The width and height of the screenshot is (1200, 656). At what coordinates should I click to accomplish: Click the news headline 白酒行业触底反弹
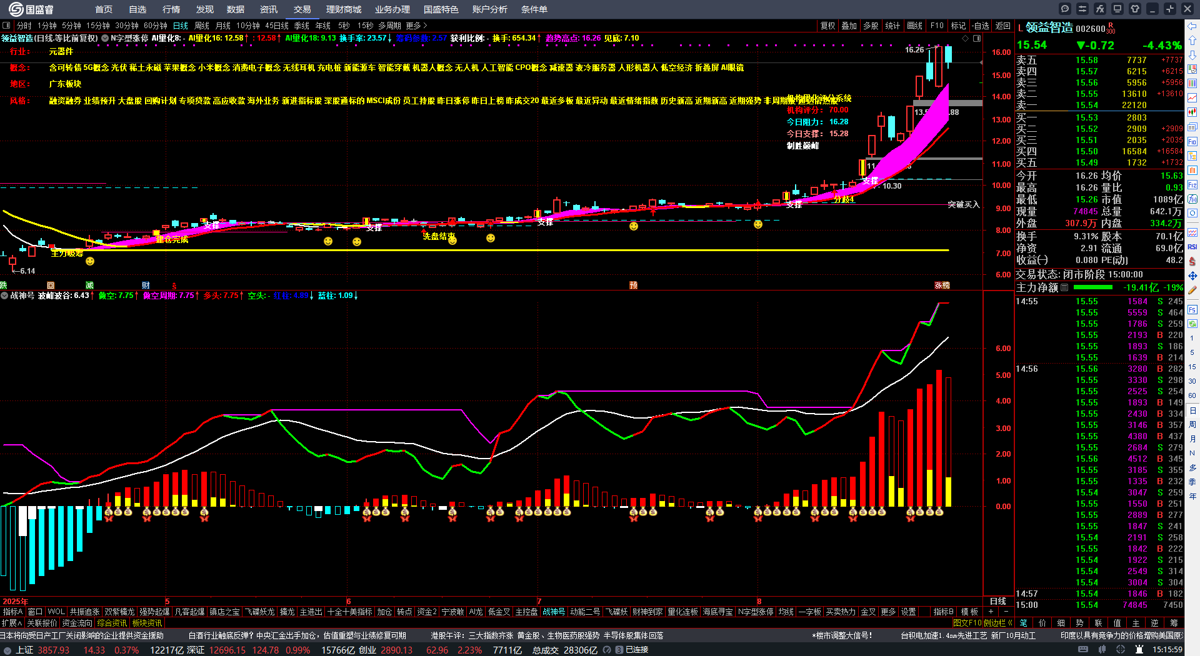pos(297,635)
